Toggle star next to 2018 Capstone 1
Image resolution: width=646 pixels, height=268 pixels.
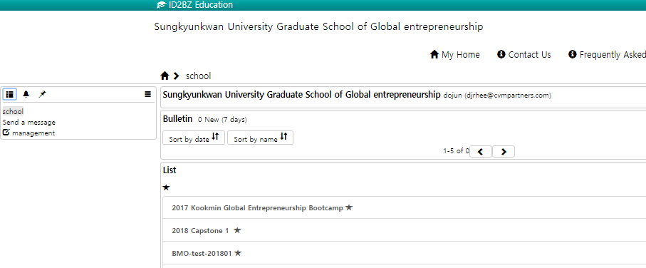(x=237, y=230)
